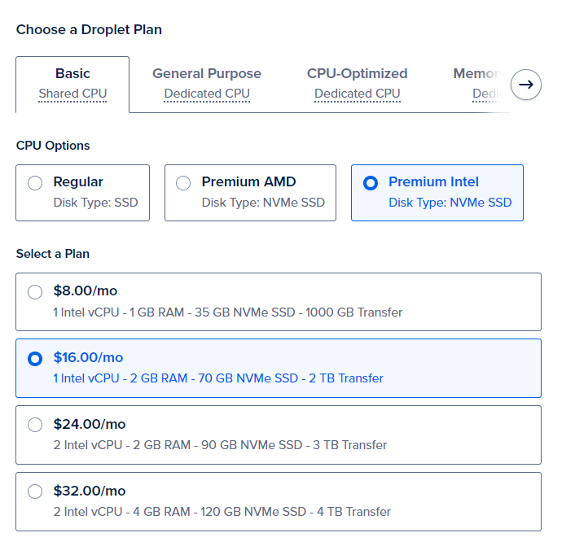Click Dedicated CPU label under CPU-Optimized
This screenshot has height=546, width=575.
pos(358,94)
